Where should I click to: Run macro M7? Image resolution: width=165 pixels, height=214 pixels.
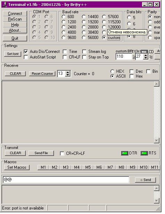[110, 167]
